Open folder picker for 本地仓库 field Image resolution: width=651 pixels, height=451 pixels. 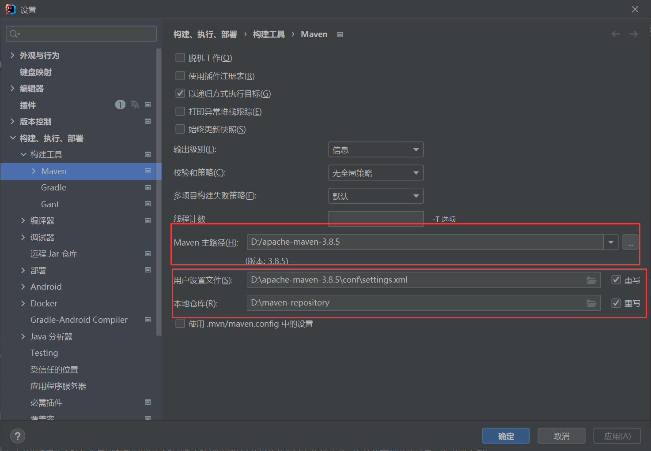click(591, 303)
